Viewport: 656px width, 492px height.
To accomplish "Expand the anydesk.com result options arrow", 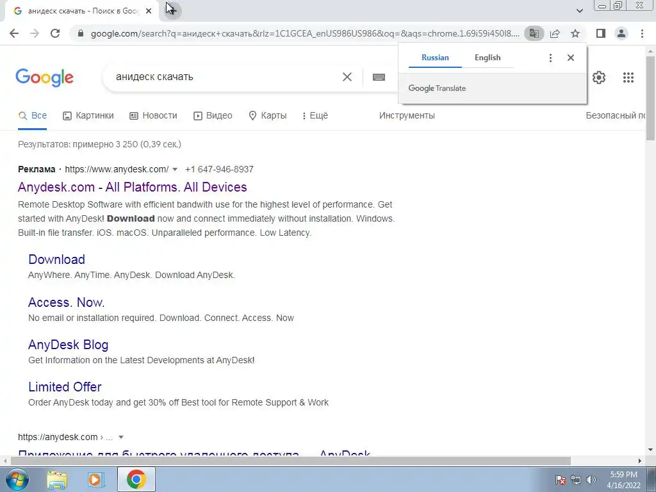I will click(121, 437).
